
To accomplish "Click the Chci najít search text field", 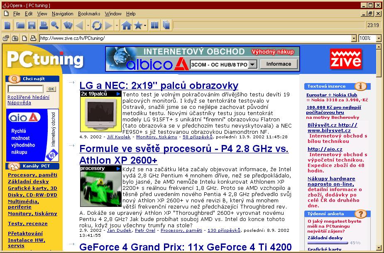I will coord(26,89).
